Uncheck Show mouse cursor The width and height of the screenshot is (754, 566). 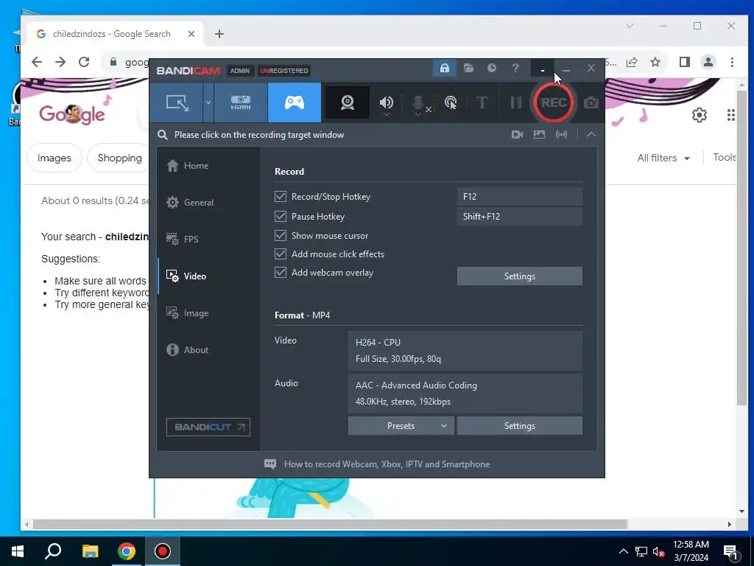pyautogui.click(x=281, y=235)
